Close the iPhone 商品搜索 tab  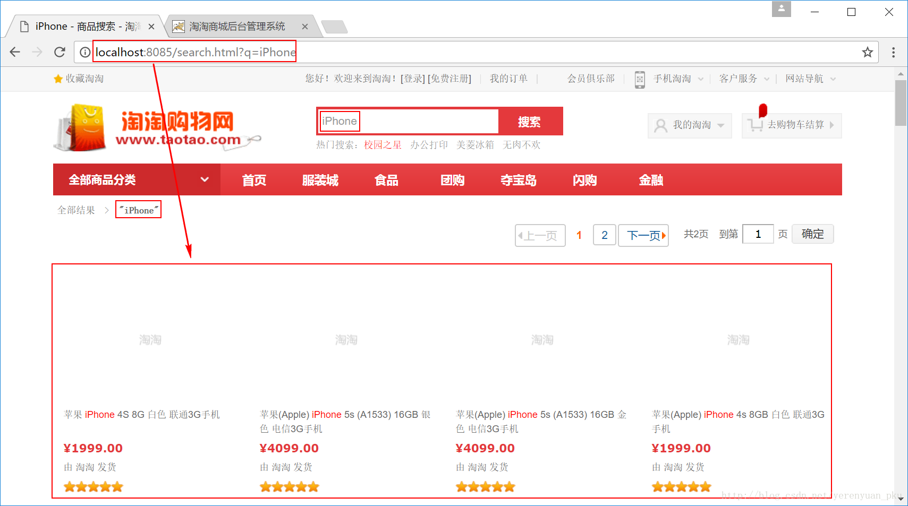151,27
